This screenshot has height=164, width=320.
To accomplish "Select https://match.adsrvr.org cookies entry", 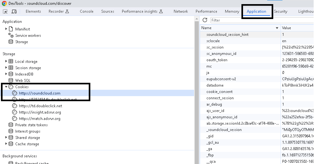I will [x=39, y=118].
